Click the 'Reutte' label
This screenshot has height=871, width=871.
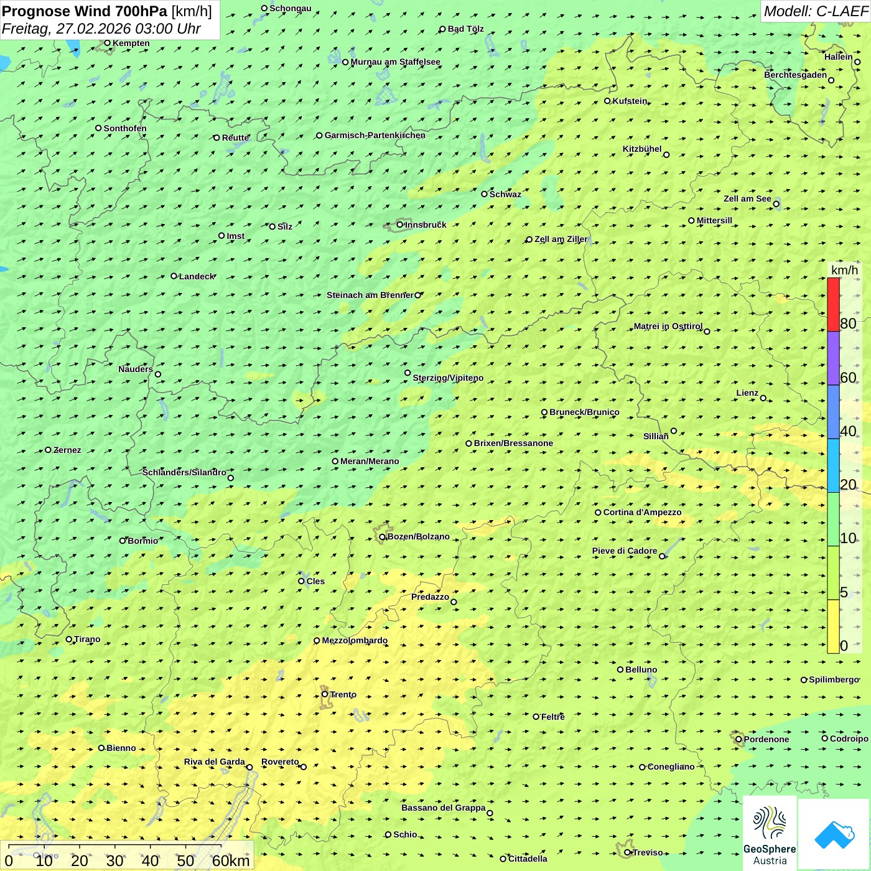(236, 137)
